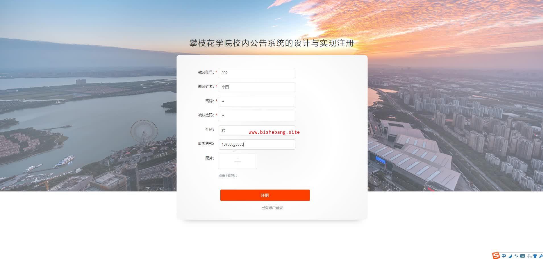The height and width of the screenshot is (259, 543).
Task: Toggle Chinese punctuation mode icon
Action: point(516,256)
